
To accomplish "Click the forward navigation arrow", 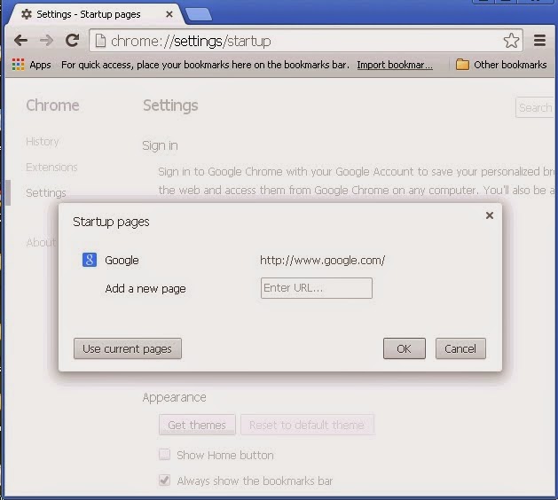I will pyautogui.click(x=47, y=41).
